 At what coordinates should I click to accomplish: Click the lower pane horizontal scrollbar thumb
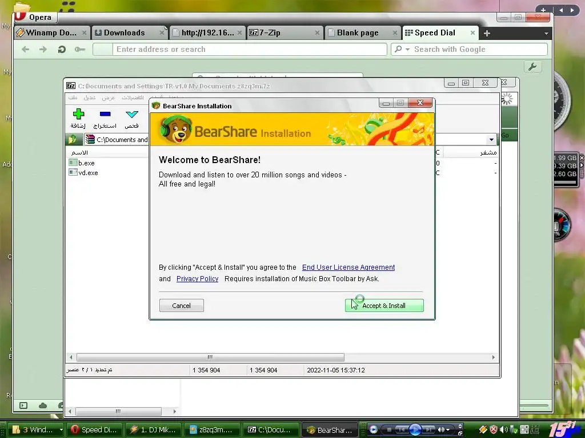click(x=118, y=412)
